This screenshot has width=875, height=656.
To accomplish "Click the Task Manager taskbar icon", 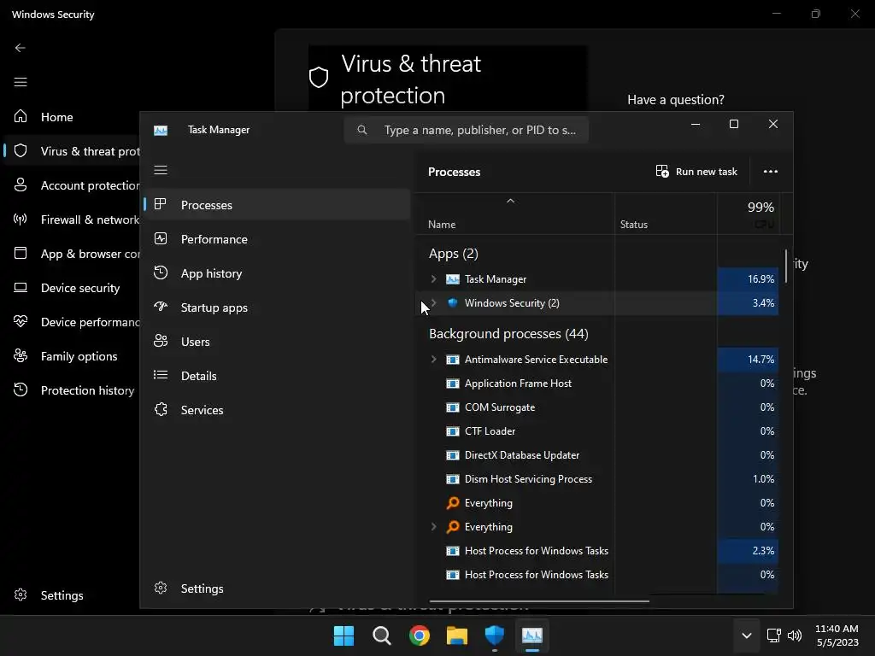I will (531, 635).
